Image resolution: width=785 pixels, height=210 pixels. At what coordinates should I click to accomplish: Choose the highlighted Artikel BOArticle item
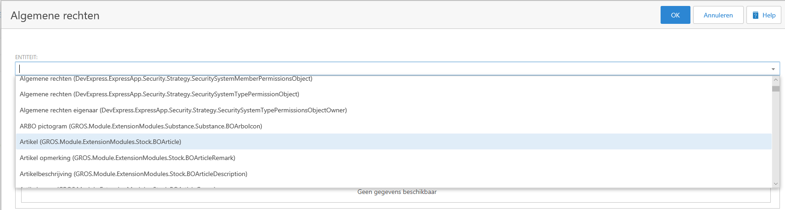100,142
